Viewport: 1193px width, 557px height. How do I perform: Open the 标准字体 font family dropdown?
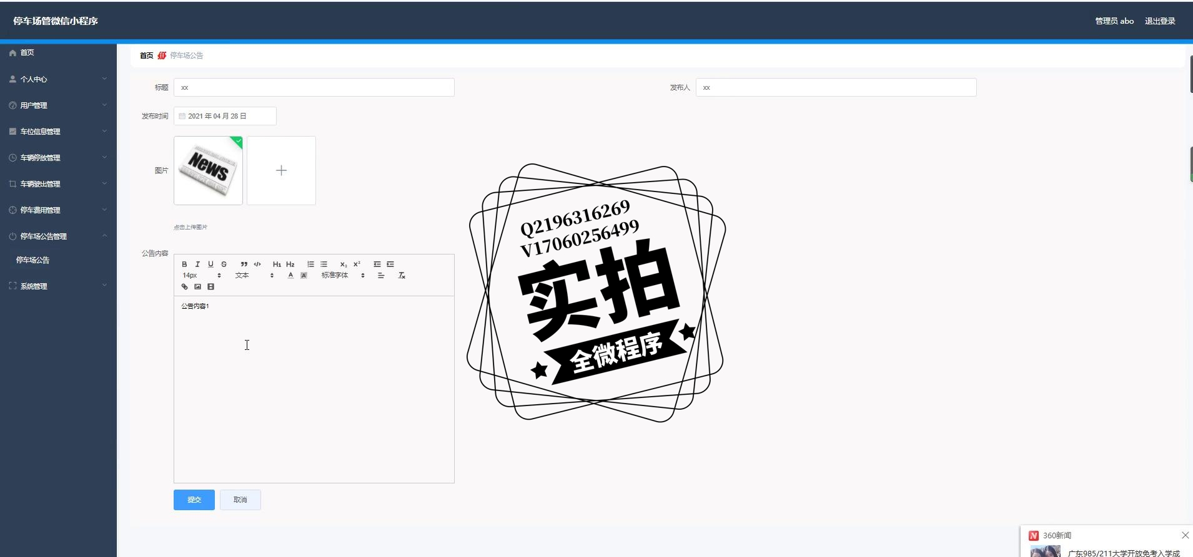[343, 276]
